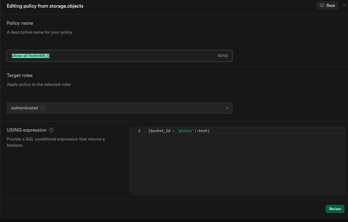The image size is (348, 222).
Task: Select the authenticated role chip
Action: [x=25, y=108]
